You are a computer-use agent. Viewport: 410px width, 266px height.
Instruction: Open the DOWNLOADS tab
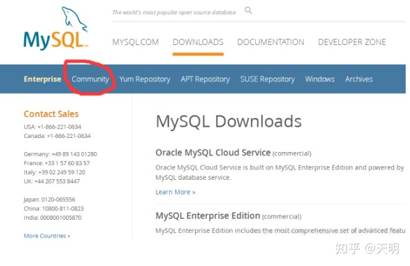point(198,42)
